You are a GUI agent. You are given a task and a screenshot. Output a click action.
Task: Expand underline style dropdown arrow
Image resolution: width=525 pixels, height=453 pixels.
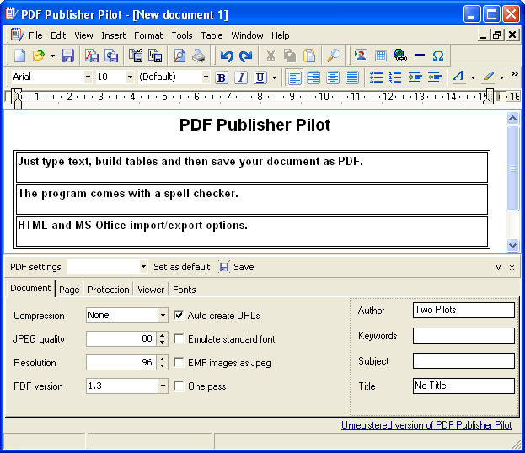[274, 77]
